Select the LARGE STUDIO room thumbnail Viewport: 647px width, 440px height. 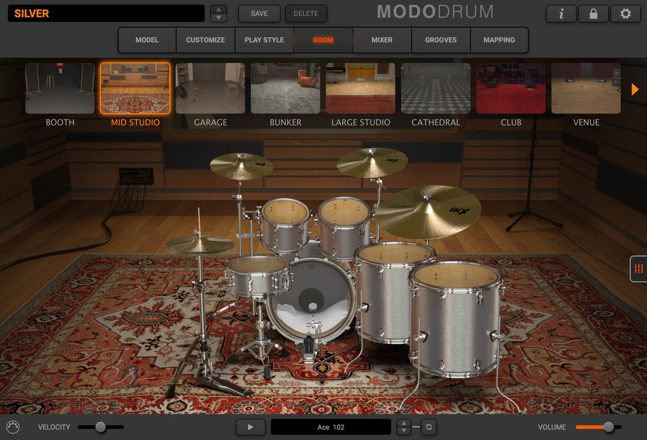tap(360, 88)
